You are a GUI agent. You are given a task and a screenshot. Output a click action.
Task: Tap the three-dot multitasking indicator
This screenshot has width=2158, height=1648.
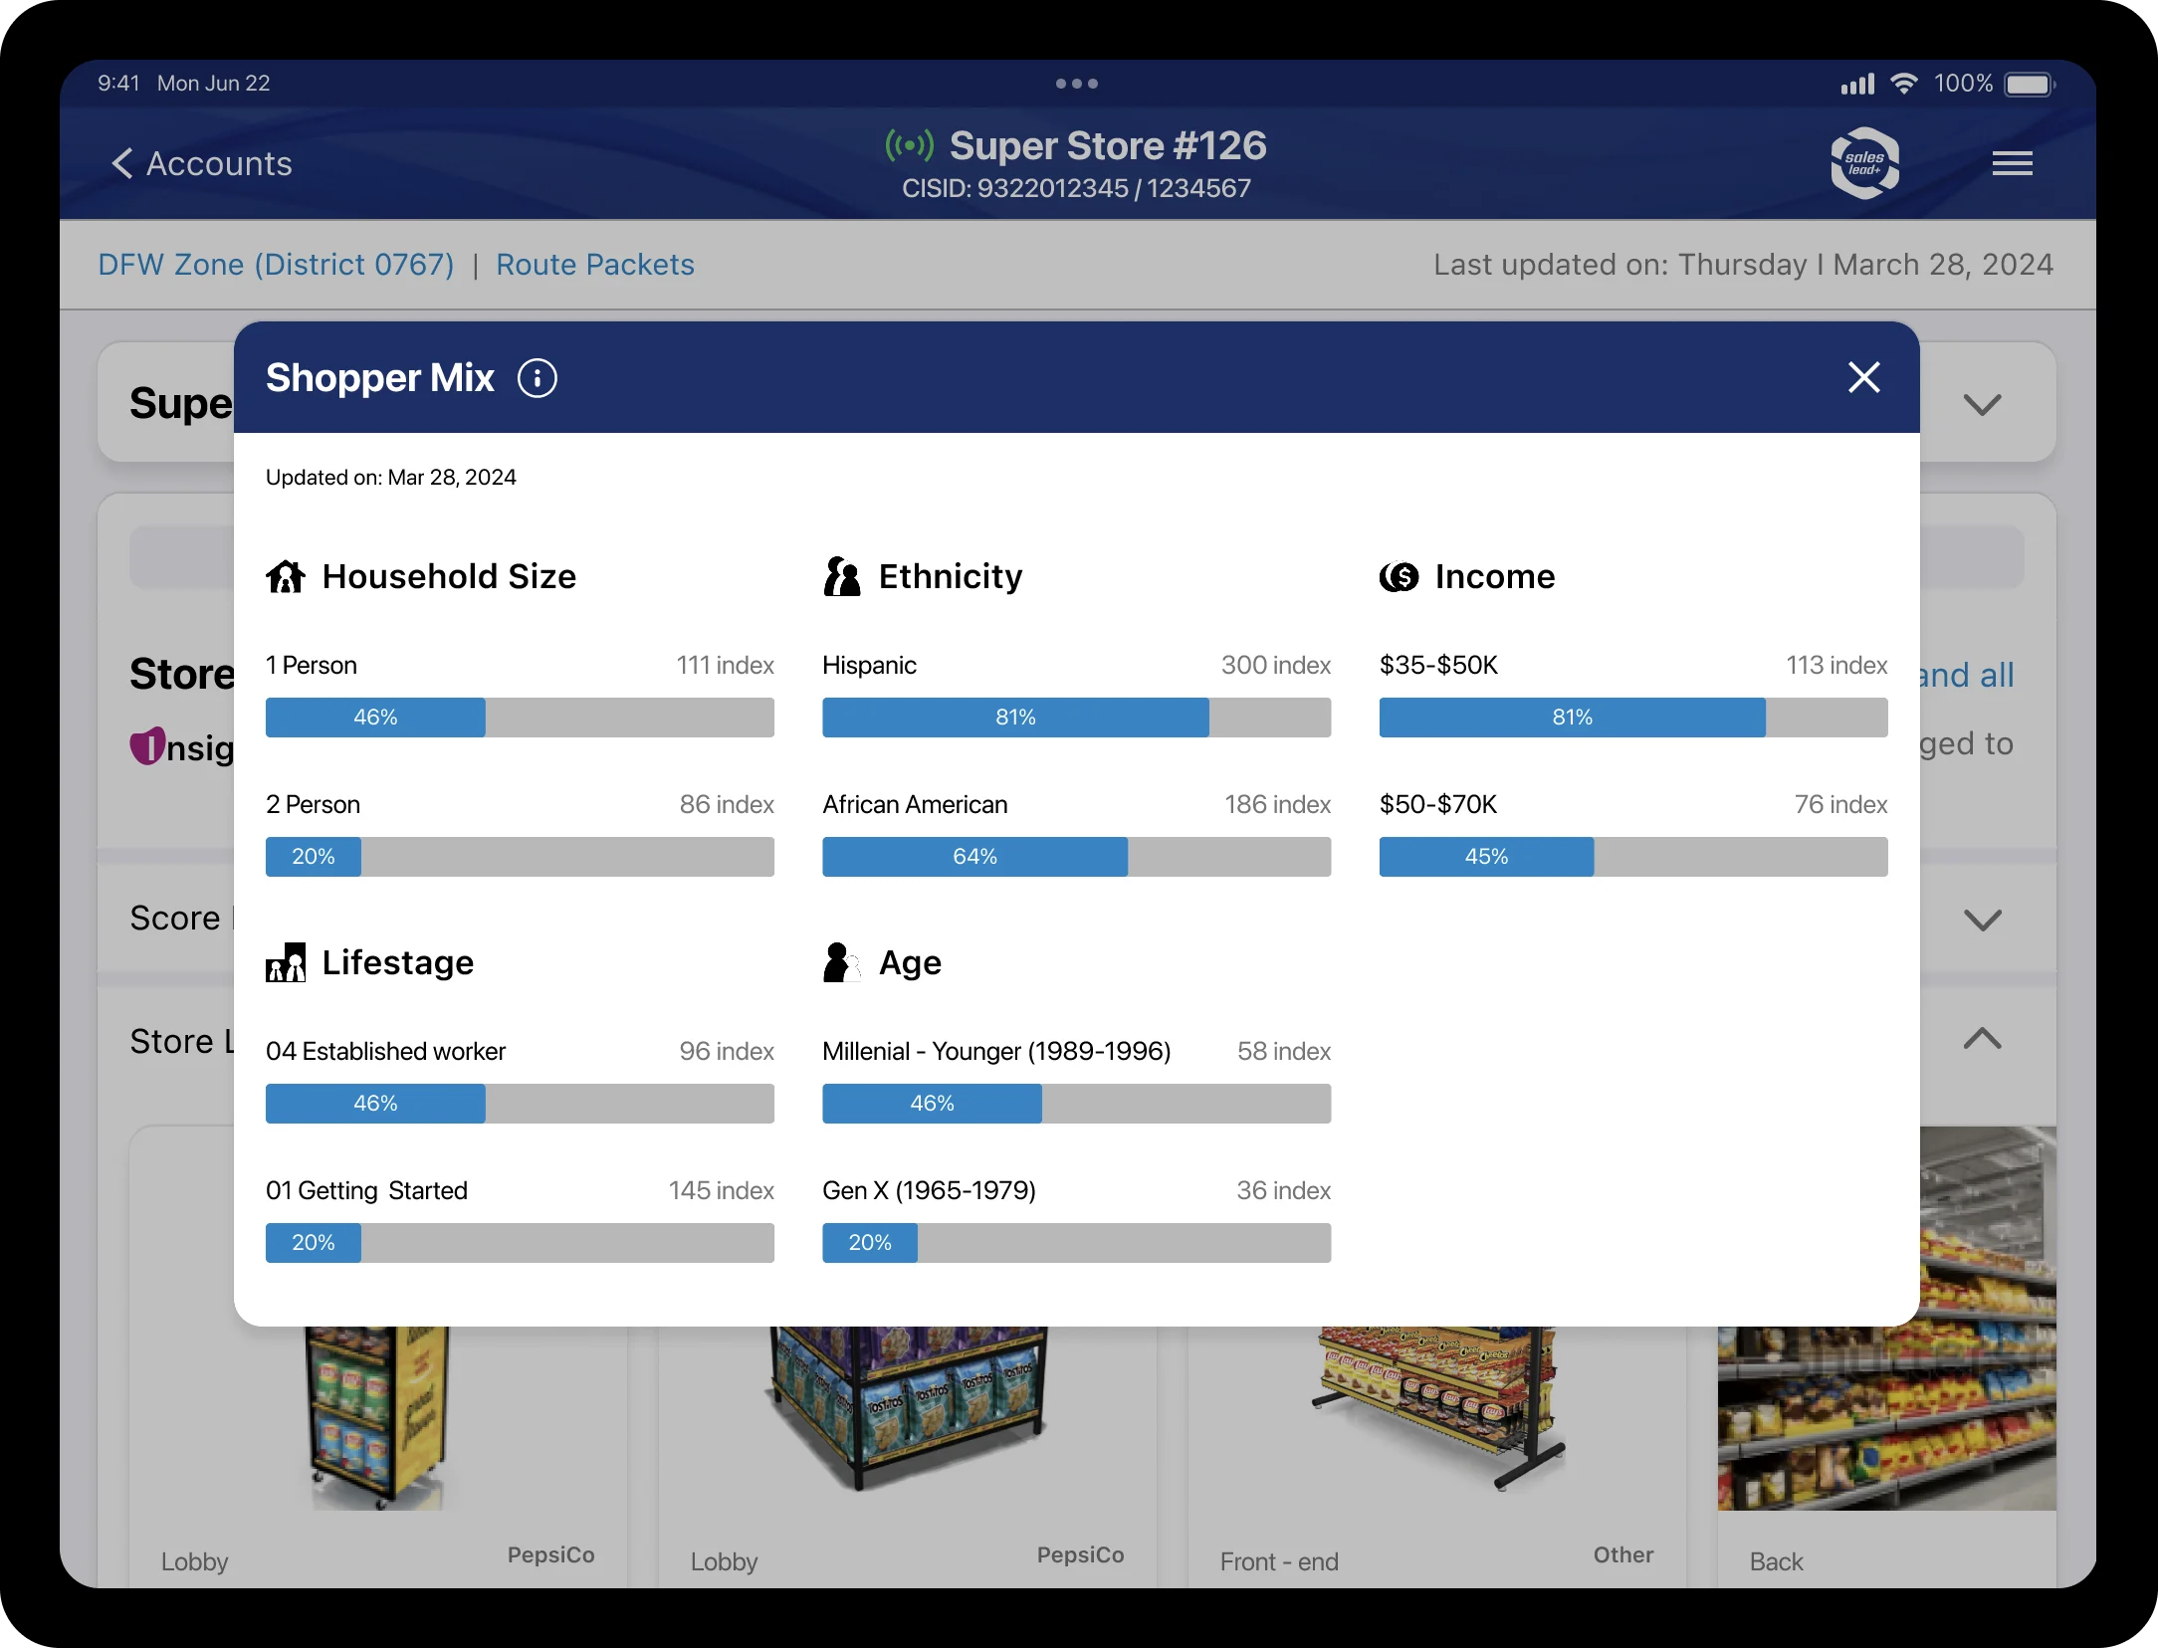pyautogui.click(x=1077, y=84)
